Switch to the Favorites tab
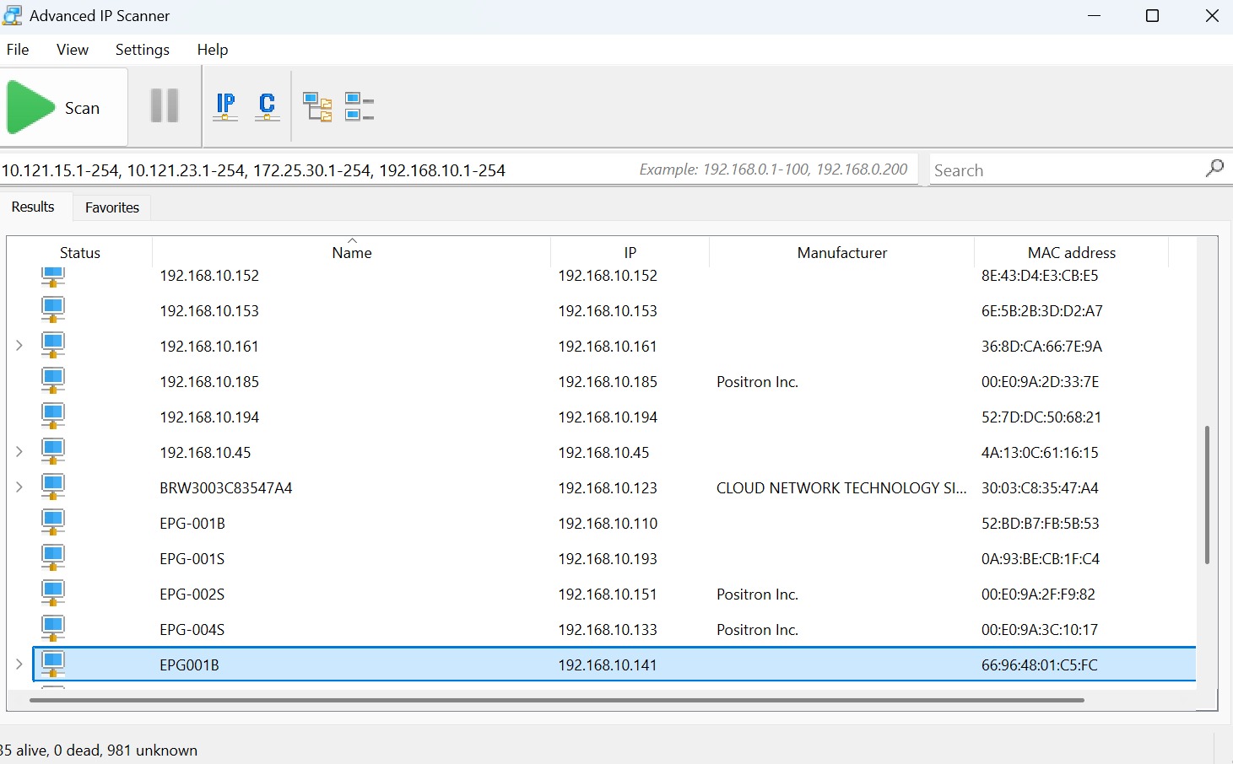The height and width of the screenshot is (764, 1233). pyautogui.click(x=111, y=207)
